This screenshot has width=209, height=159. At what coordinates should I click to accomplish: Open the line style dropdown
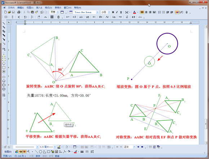37,147
